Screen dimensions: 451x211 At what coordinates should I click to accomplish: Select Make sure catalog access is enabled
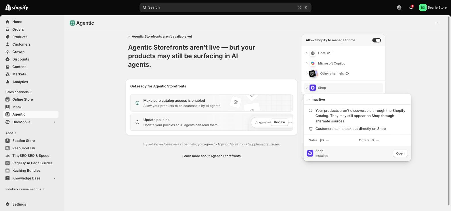tap(211, 103)
